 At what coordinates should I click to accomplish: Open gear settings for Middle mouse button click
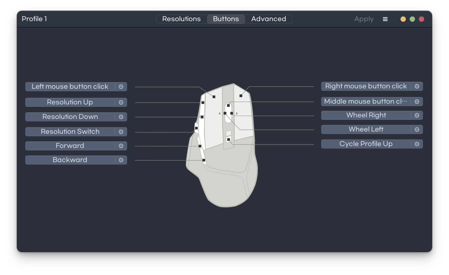click(417, 102)
